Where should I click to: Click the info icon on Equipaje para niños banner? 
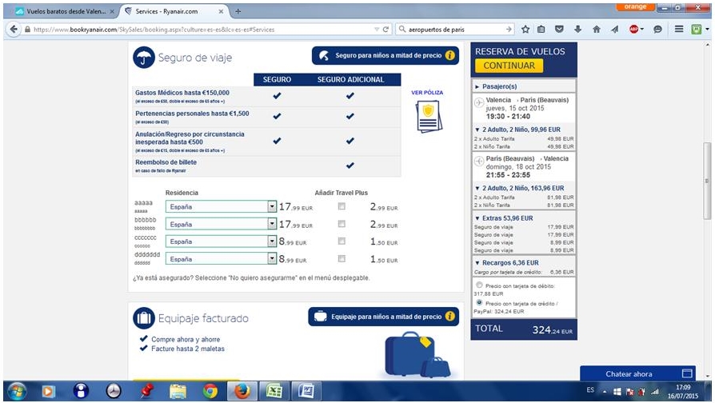(450, 317)
